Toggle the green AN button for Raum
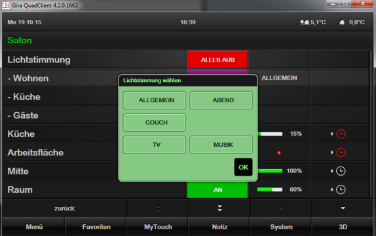This screenshot has height=236, width=376. [x=217, y=190]
